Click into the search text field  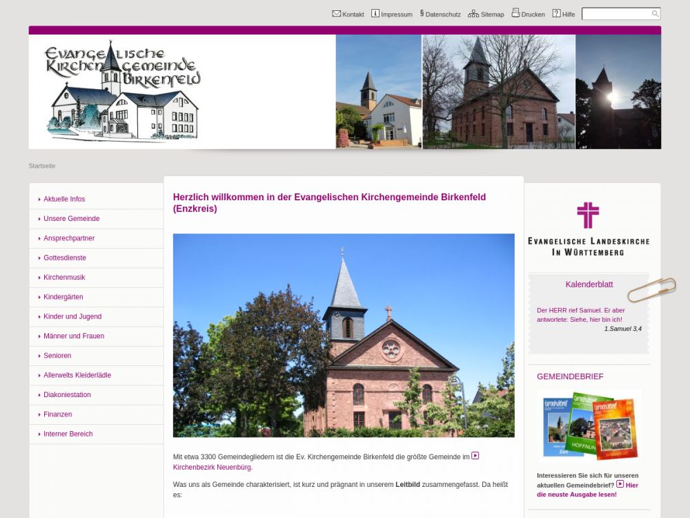(x=615, y=14)
